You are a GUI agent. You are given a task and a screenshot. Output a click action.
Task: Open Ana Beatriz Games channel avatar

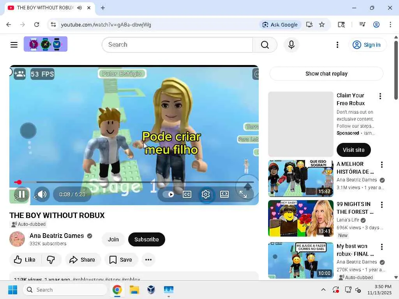click(x=17, y=239)
